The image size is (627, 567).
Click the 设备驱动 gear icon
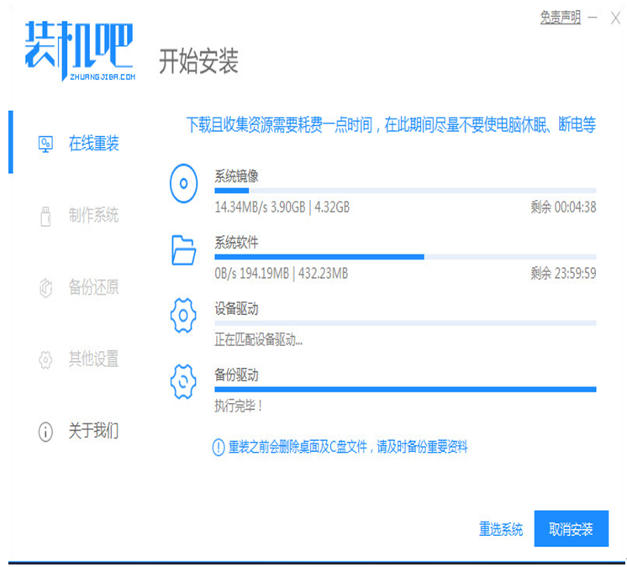coord(183,316)
